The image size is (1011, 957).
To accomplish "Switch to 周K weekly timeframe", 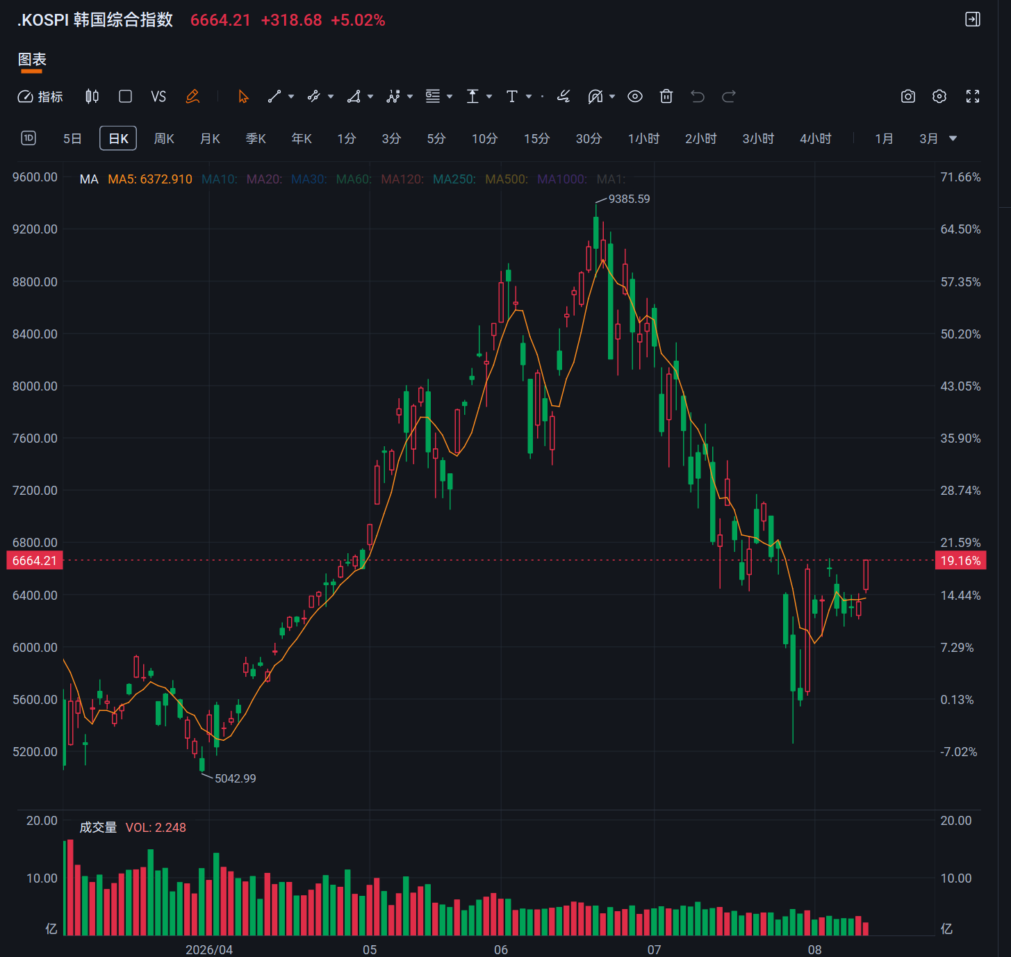I will click(164, 138).
